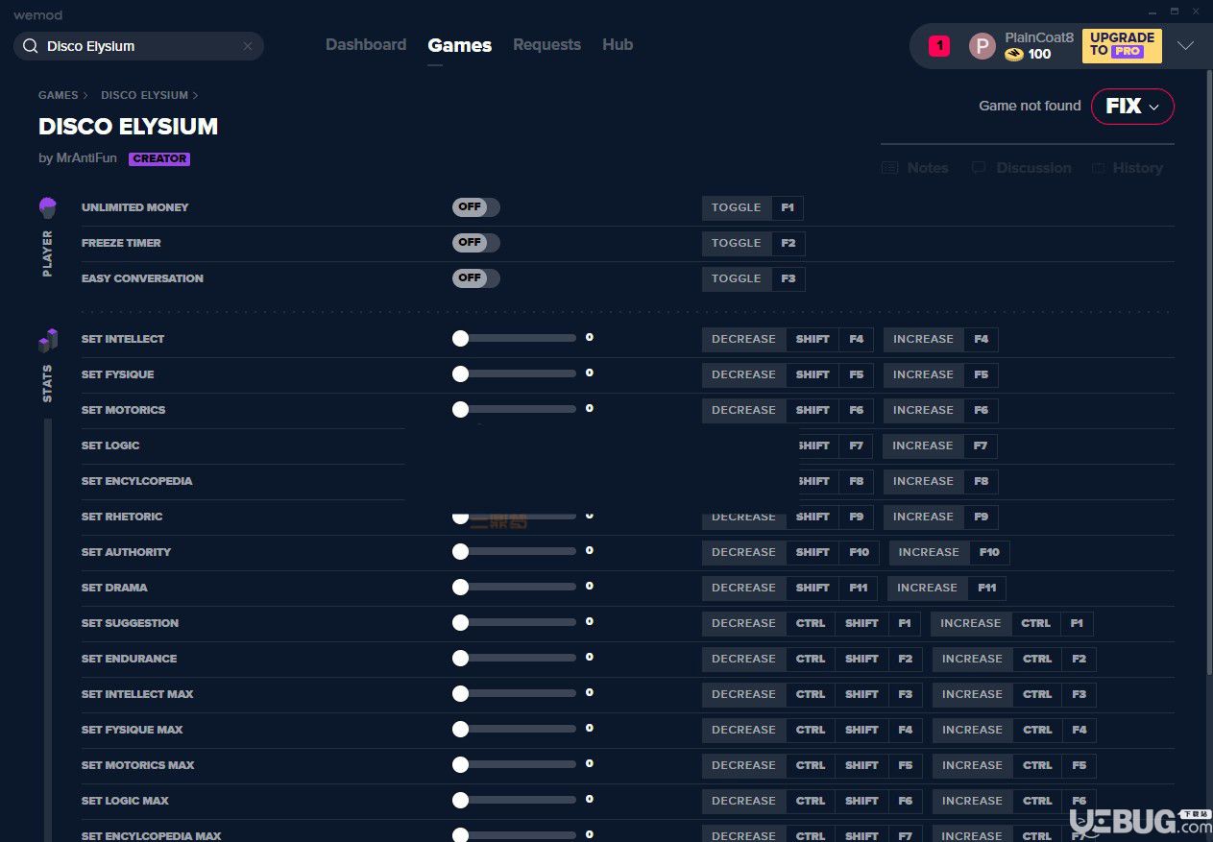
Task: Select the Player category icon
Action: [48, 207]
